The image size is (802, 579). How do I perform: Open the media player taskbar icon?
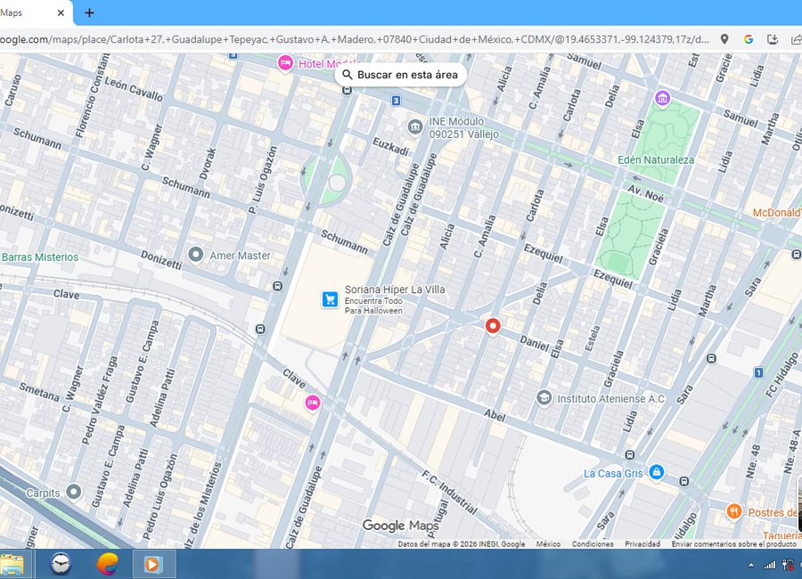click(154, 564)
